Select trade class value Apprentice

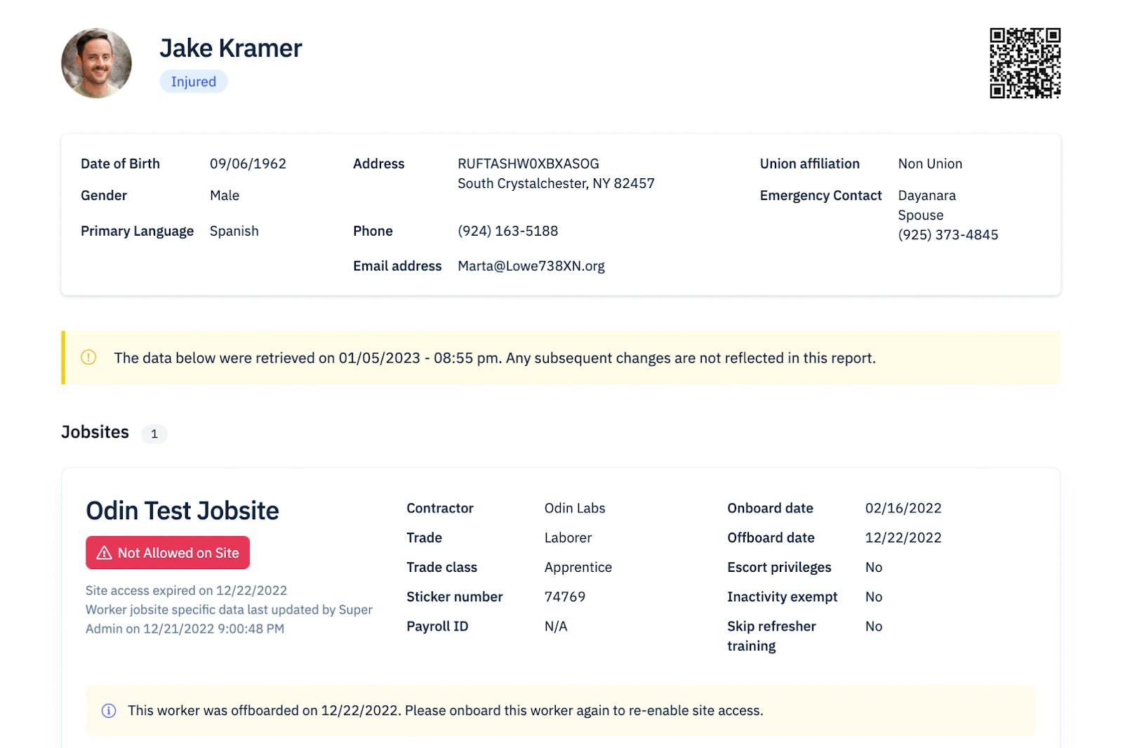(578, 567)
